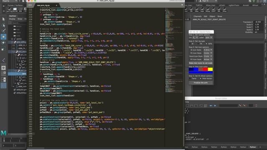
Task: Switch to the Curves / Surfaces shelf tab
Action: [x=15, y=5]
